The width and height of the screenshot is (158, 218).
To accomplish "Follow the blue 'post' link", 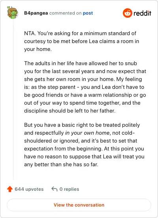I will coord(88,13).
